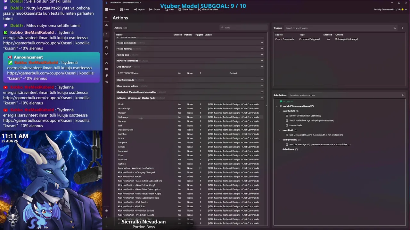Expand the Mod Commands group
The image size is (410, 230).
point(262,80)
